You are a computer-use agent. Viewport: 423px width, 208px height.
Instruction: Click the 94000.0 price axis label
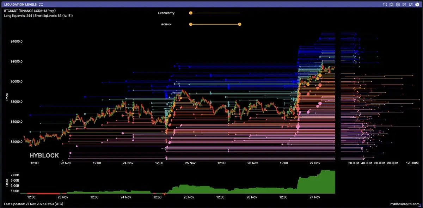coord(17,41)
